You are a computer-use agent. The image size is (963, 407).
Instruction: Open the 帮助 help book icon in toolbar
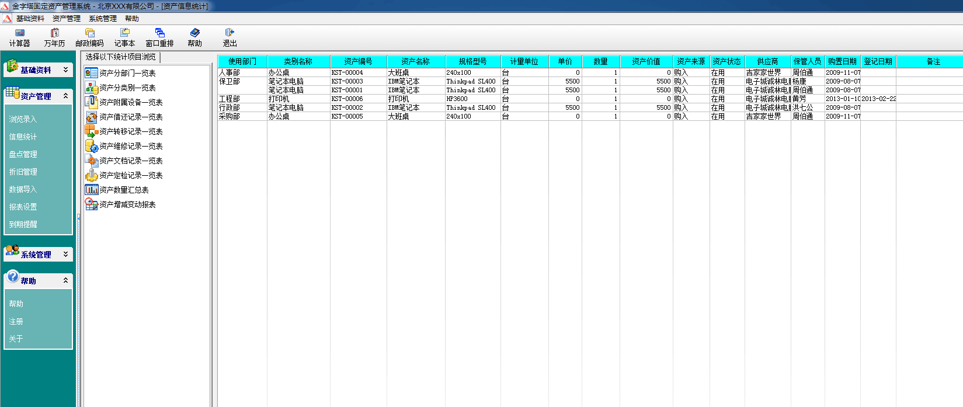(195, 33)
